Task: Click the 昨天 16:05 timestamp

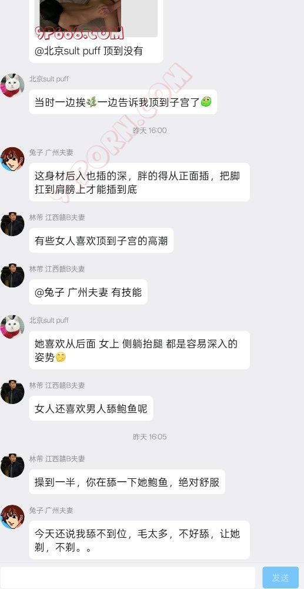Action: coord(150,437)
